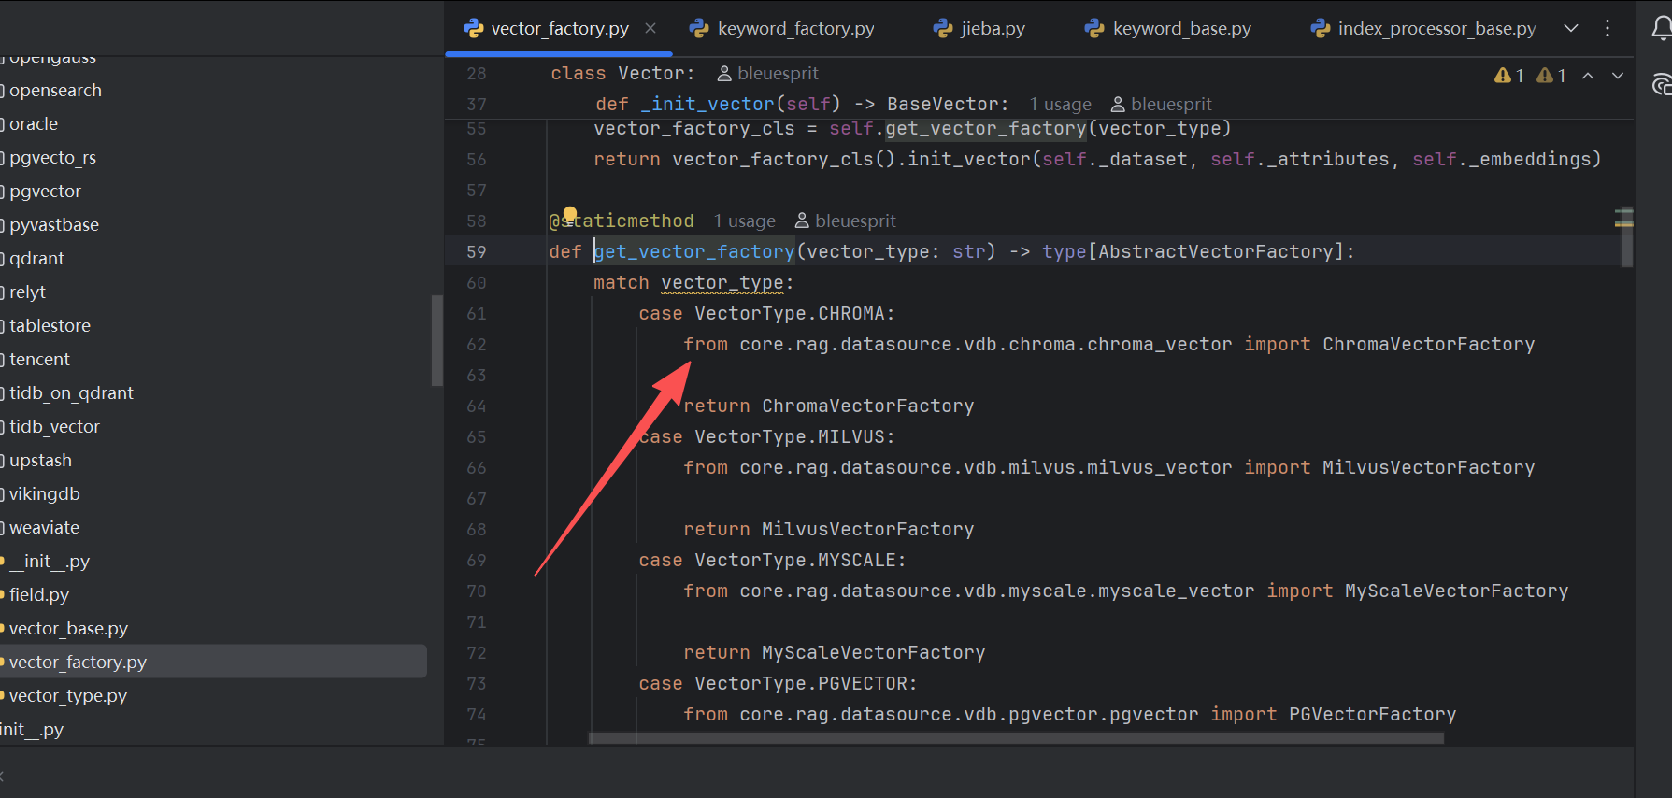Select the tencent folder
Viewport: 1672px width, 798px height.
[x=39, y=360]
